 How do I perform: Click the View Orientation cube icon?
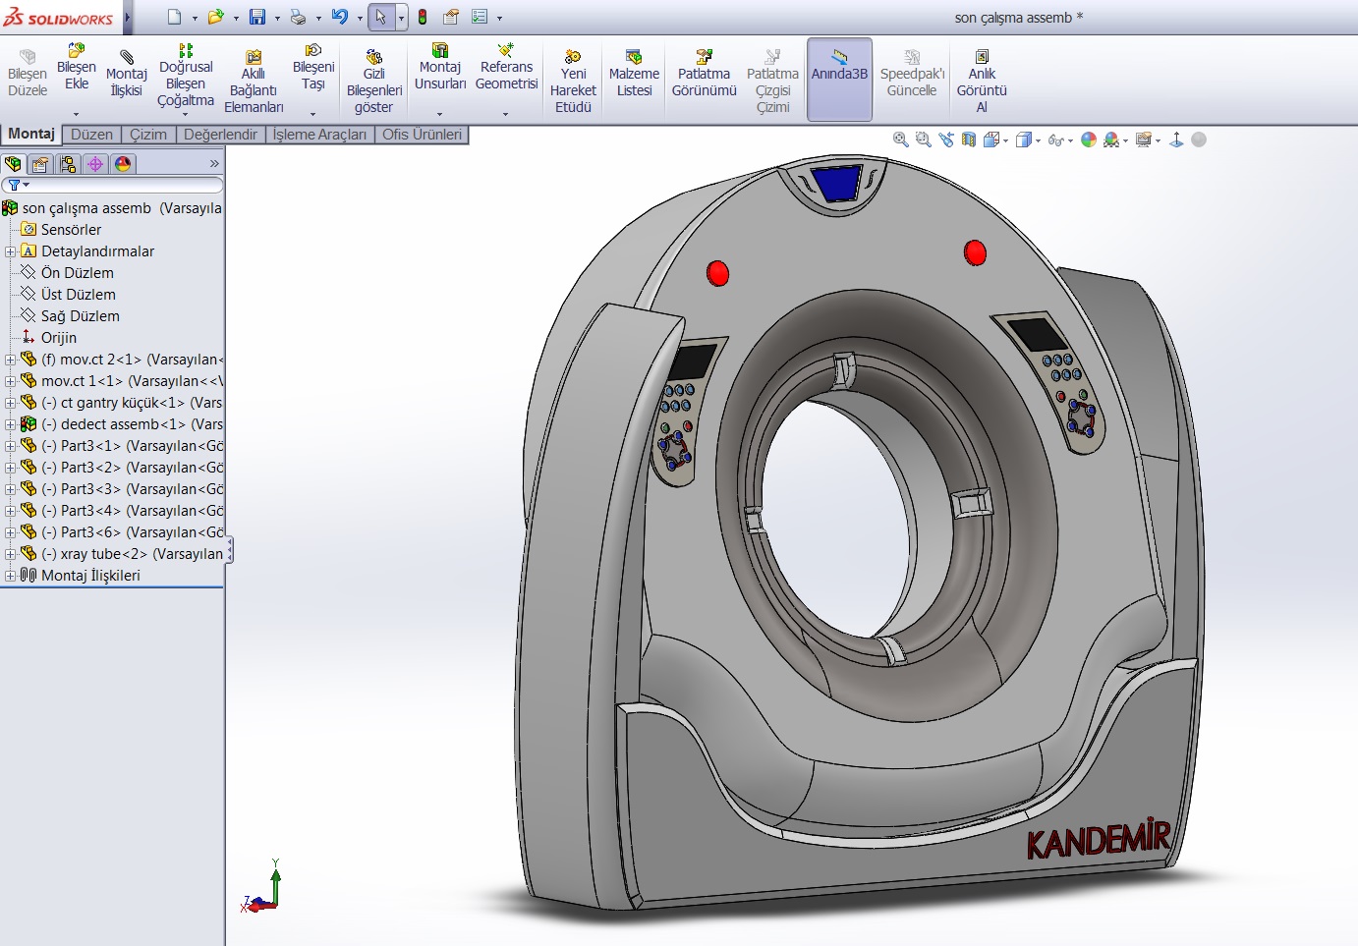click(x=991, y=139)
